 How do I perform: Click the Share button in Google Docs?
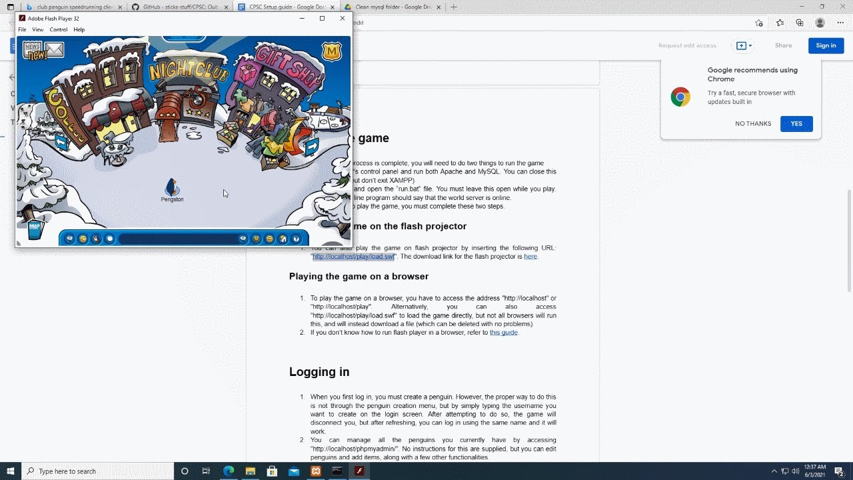783,45
